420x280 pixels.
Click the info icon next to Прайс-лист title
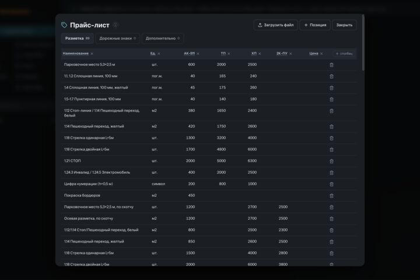coord(116,25)
